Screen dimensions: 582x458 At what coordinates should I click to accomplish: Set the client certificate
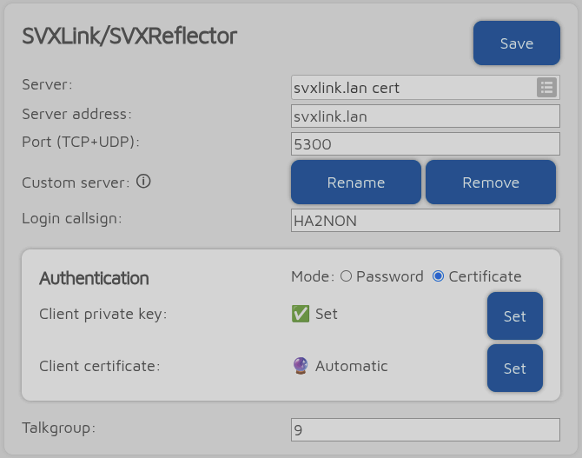[515, 368]
